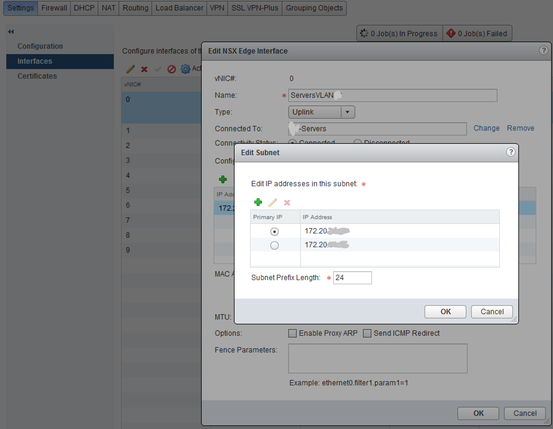This screenshot has height=429, width=553.
Task: Click Cancel in the Edit Subnet dialog
Action: [492, 312]
